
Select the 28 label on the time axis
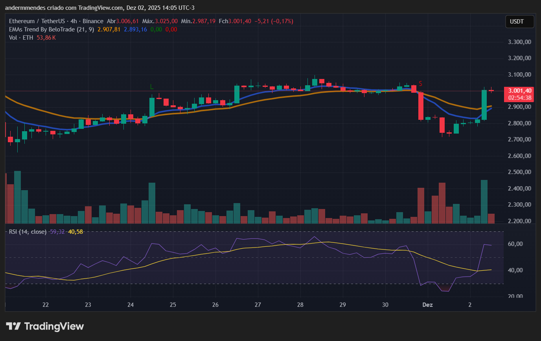coord(300,305)
